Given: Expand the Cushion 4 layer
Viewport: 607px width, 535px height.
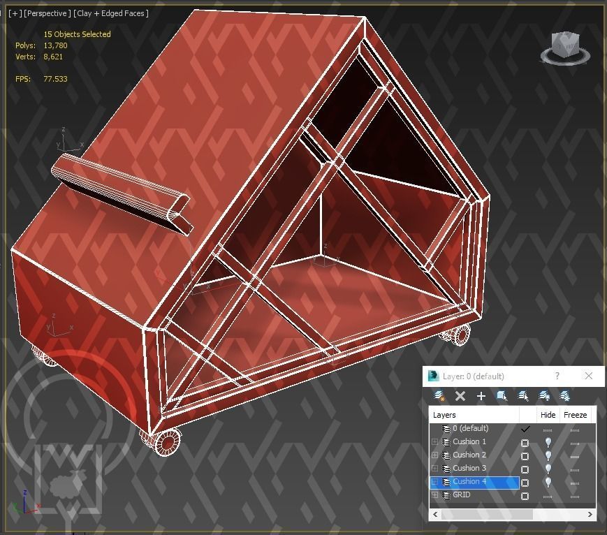Looking at the screenshot, I should point(434,482).
